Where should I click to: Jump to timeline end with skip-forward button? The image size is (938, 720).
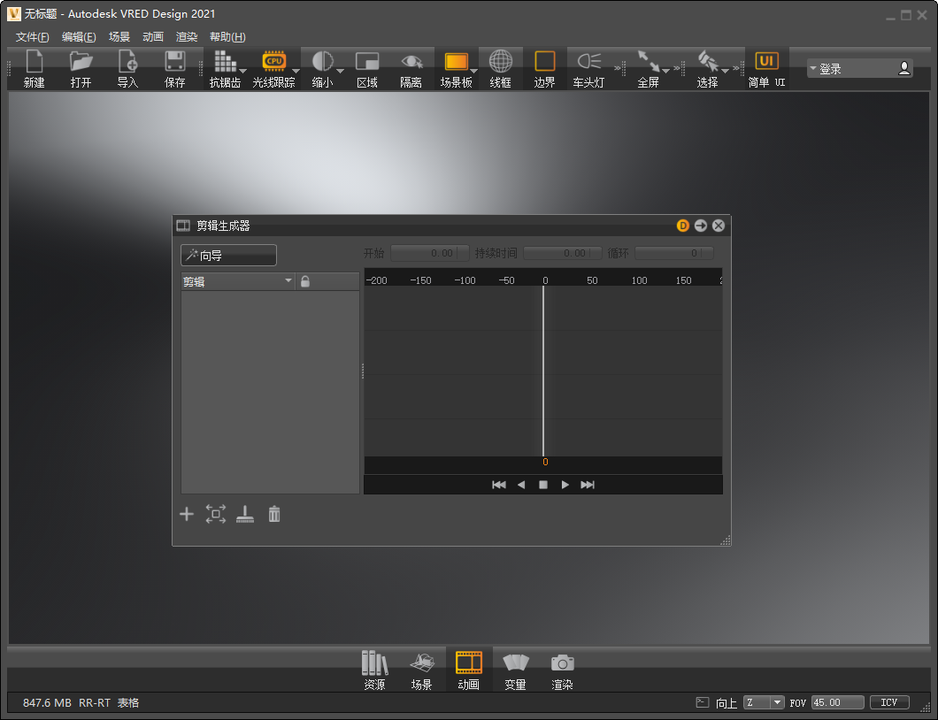[588, 485]
